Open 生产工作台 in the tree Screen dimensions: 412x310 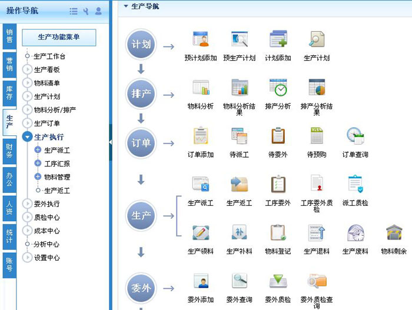pyautogui.click(x=49, y=56)
